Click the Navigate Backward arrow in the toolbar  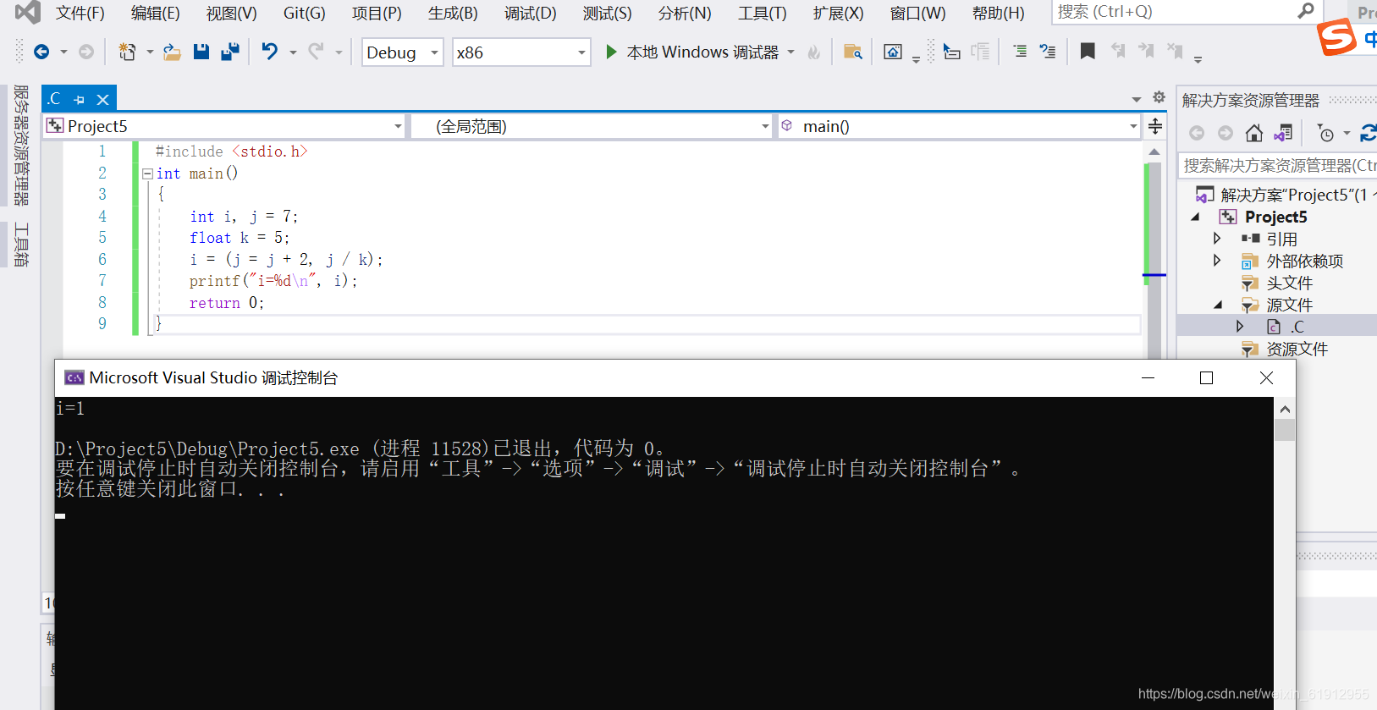(x=41, y=52)
